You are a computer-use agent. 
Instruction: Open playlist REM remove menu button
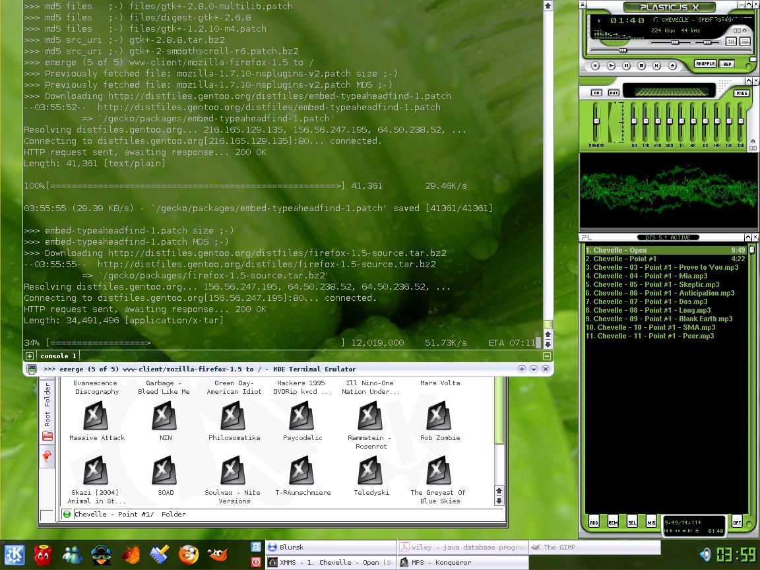coord(613,522)
